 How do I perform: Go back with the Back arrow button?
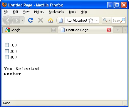click(x=8, y=20)
